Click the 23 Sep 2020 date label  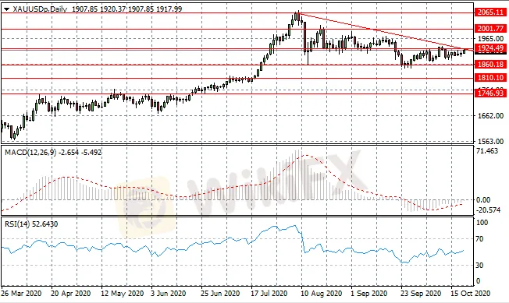pyautogui.click(x=421, y=294)
